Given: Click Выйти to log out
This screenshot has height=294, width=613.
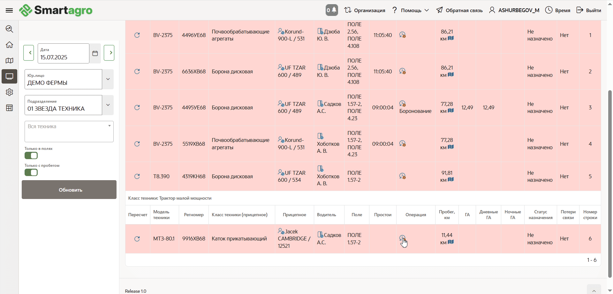Looking at the screenshot, I should click(589, 10).
